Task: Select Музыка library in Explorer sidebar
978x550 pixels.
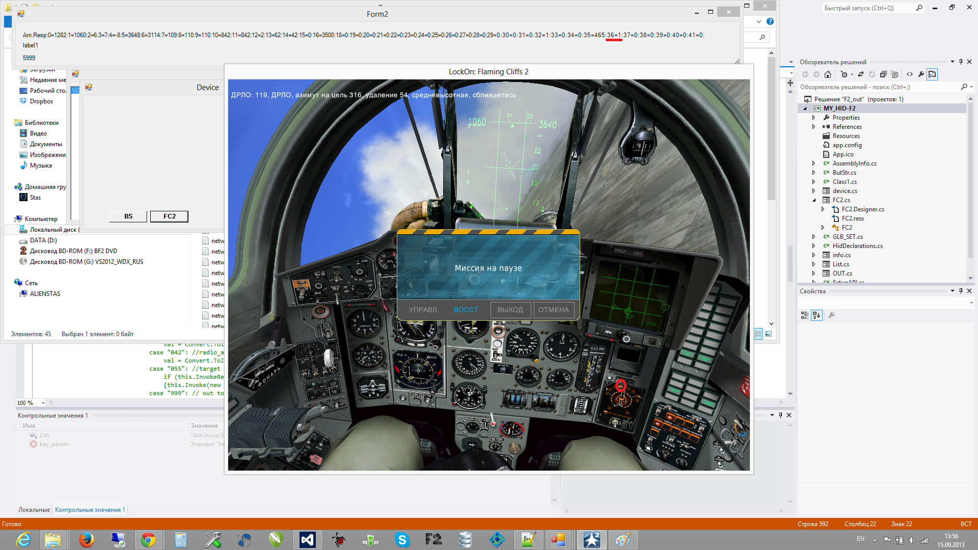Action: click(x=41, y=166)
